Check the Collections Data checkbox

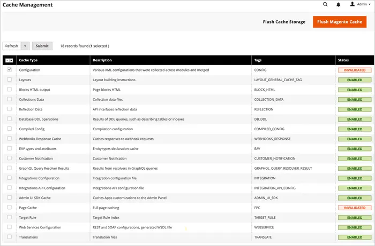click(9, 99)
